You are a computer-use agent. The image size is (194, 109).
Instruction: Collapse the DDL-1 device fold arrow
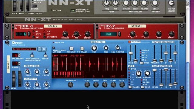click(x=8, y=29)
